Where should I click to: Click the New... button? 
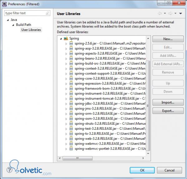click(x=168, y=39)
